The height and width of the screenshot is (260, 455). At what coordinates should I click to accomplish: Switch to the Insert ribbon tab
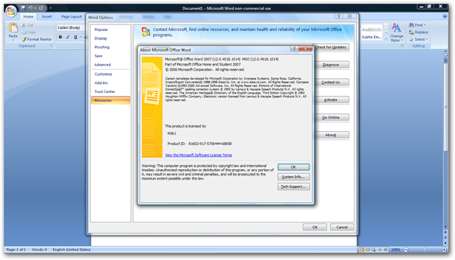coord(47,17)
